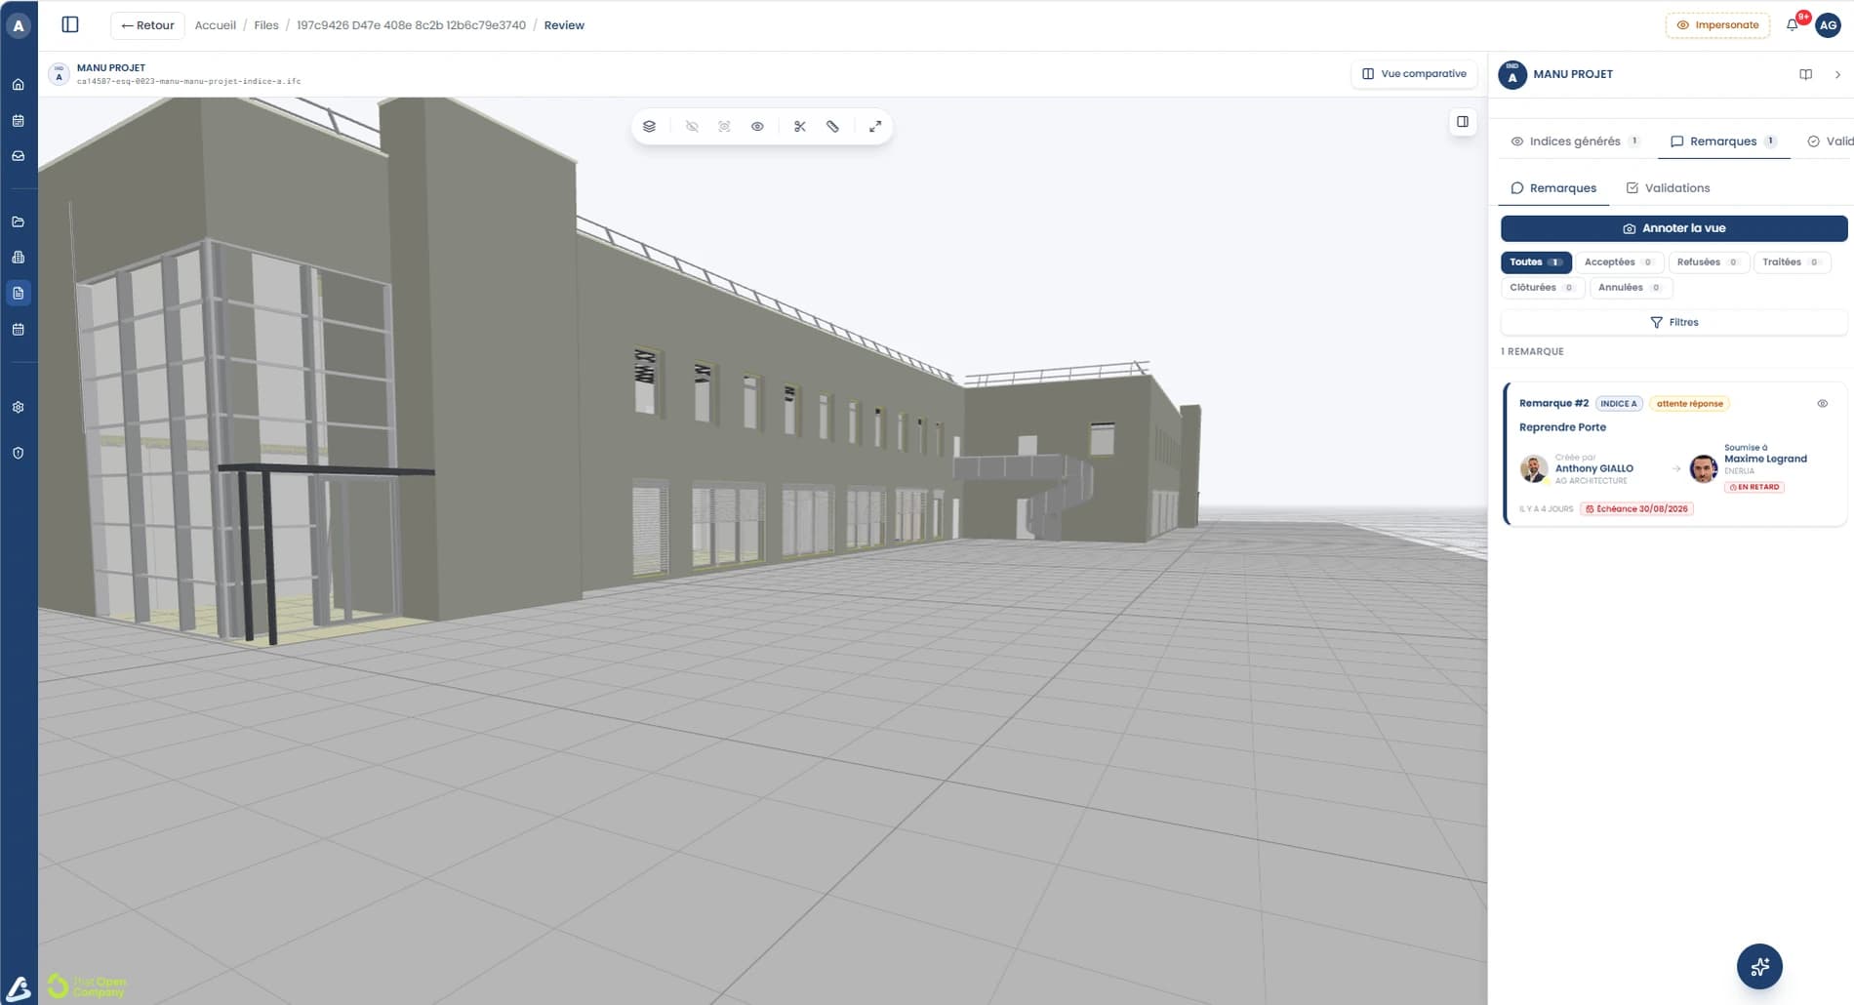The image size is (1854, 1005).
Task: Go back with the Retour button
Action: (147, 25)
